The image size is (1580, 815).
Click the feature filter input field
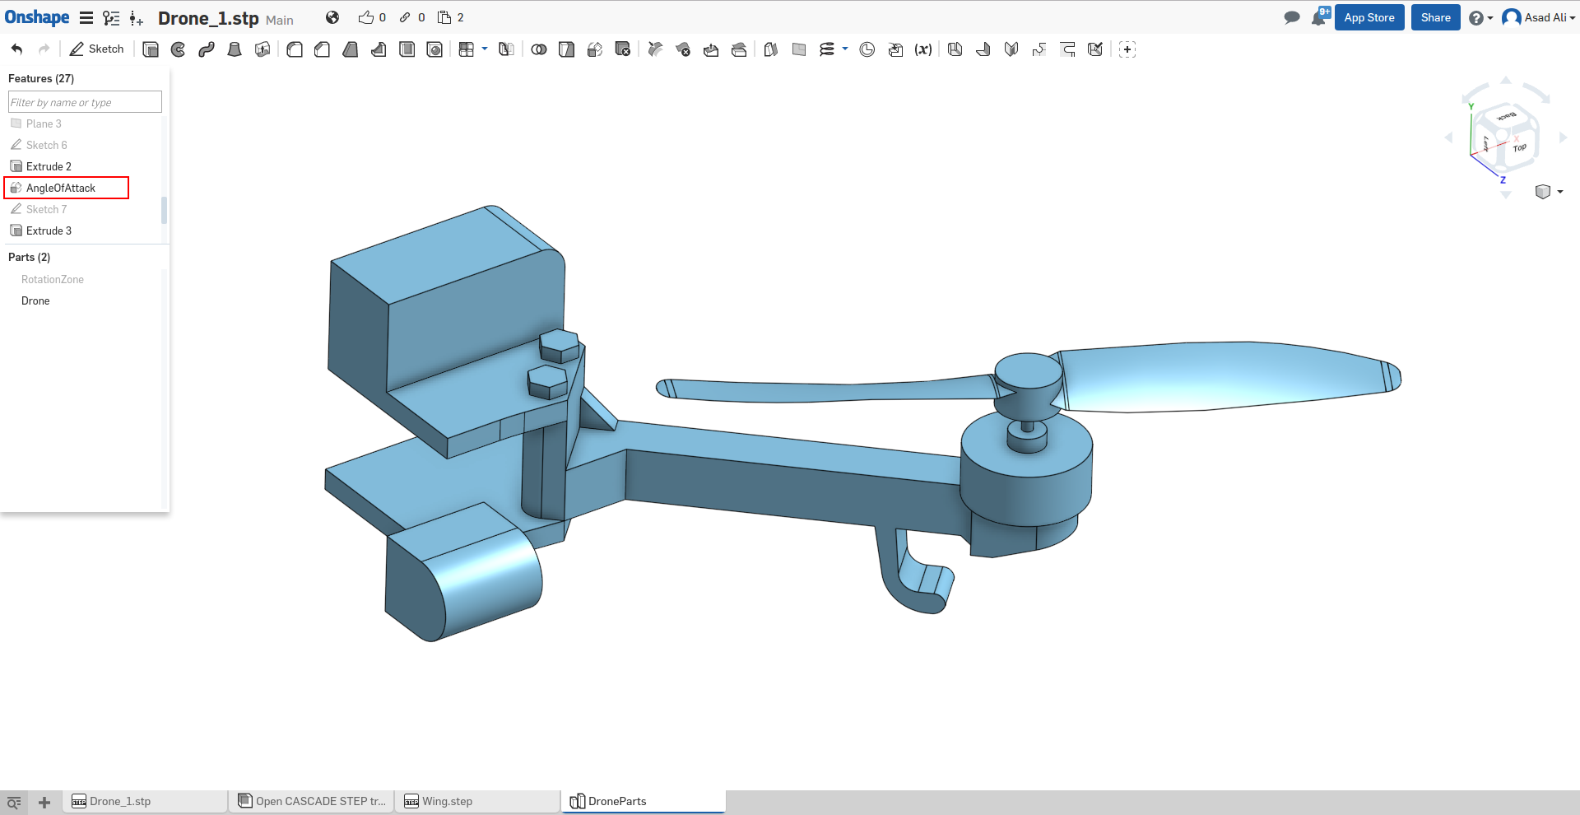[85, 102]
